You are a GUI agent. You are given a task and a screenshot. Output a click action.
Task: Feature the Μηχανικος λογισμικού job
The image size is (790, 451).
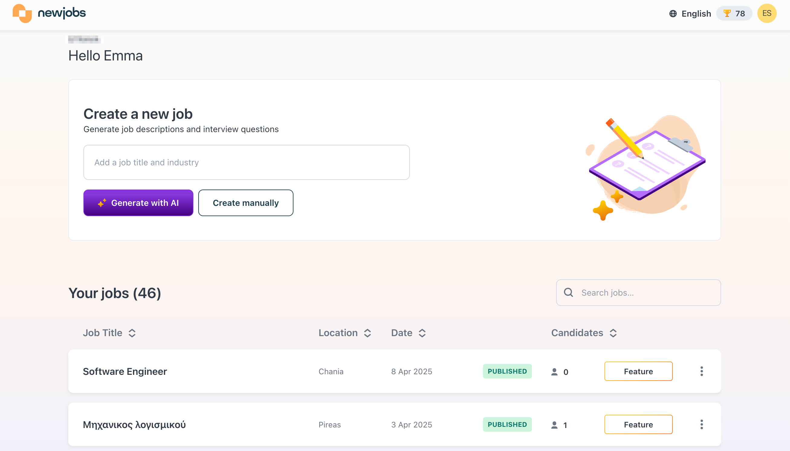pyautogui.click(x=638, y=424)
